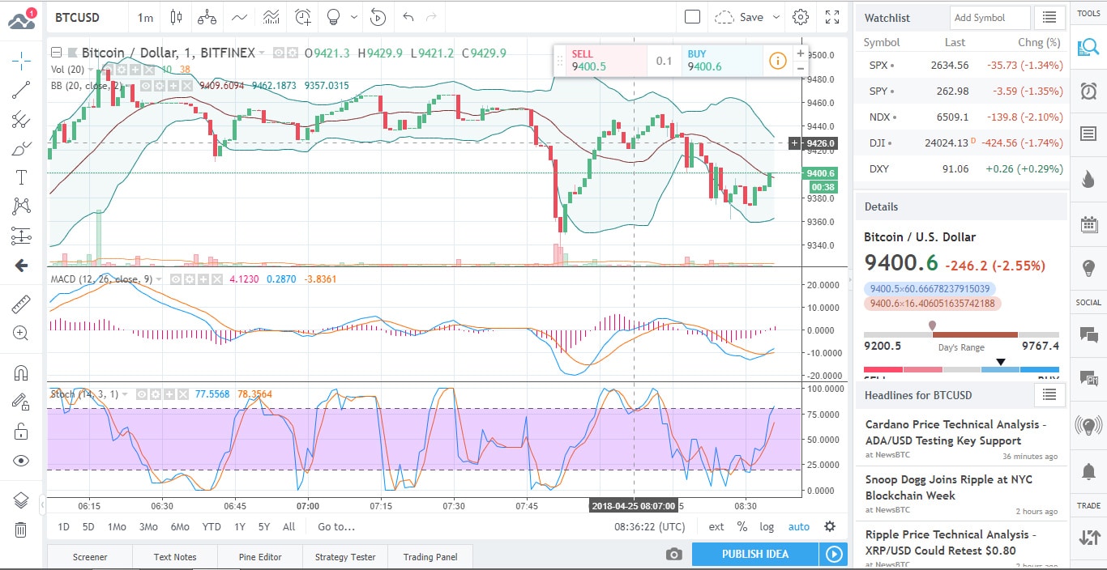Click the Add Symbol input field

point(989,17)
